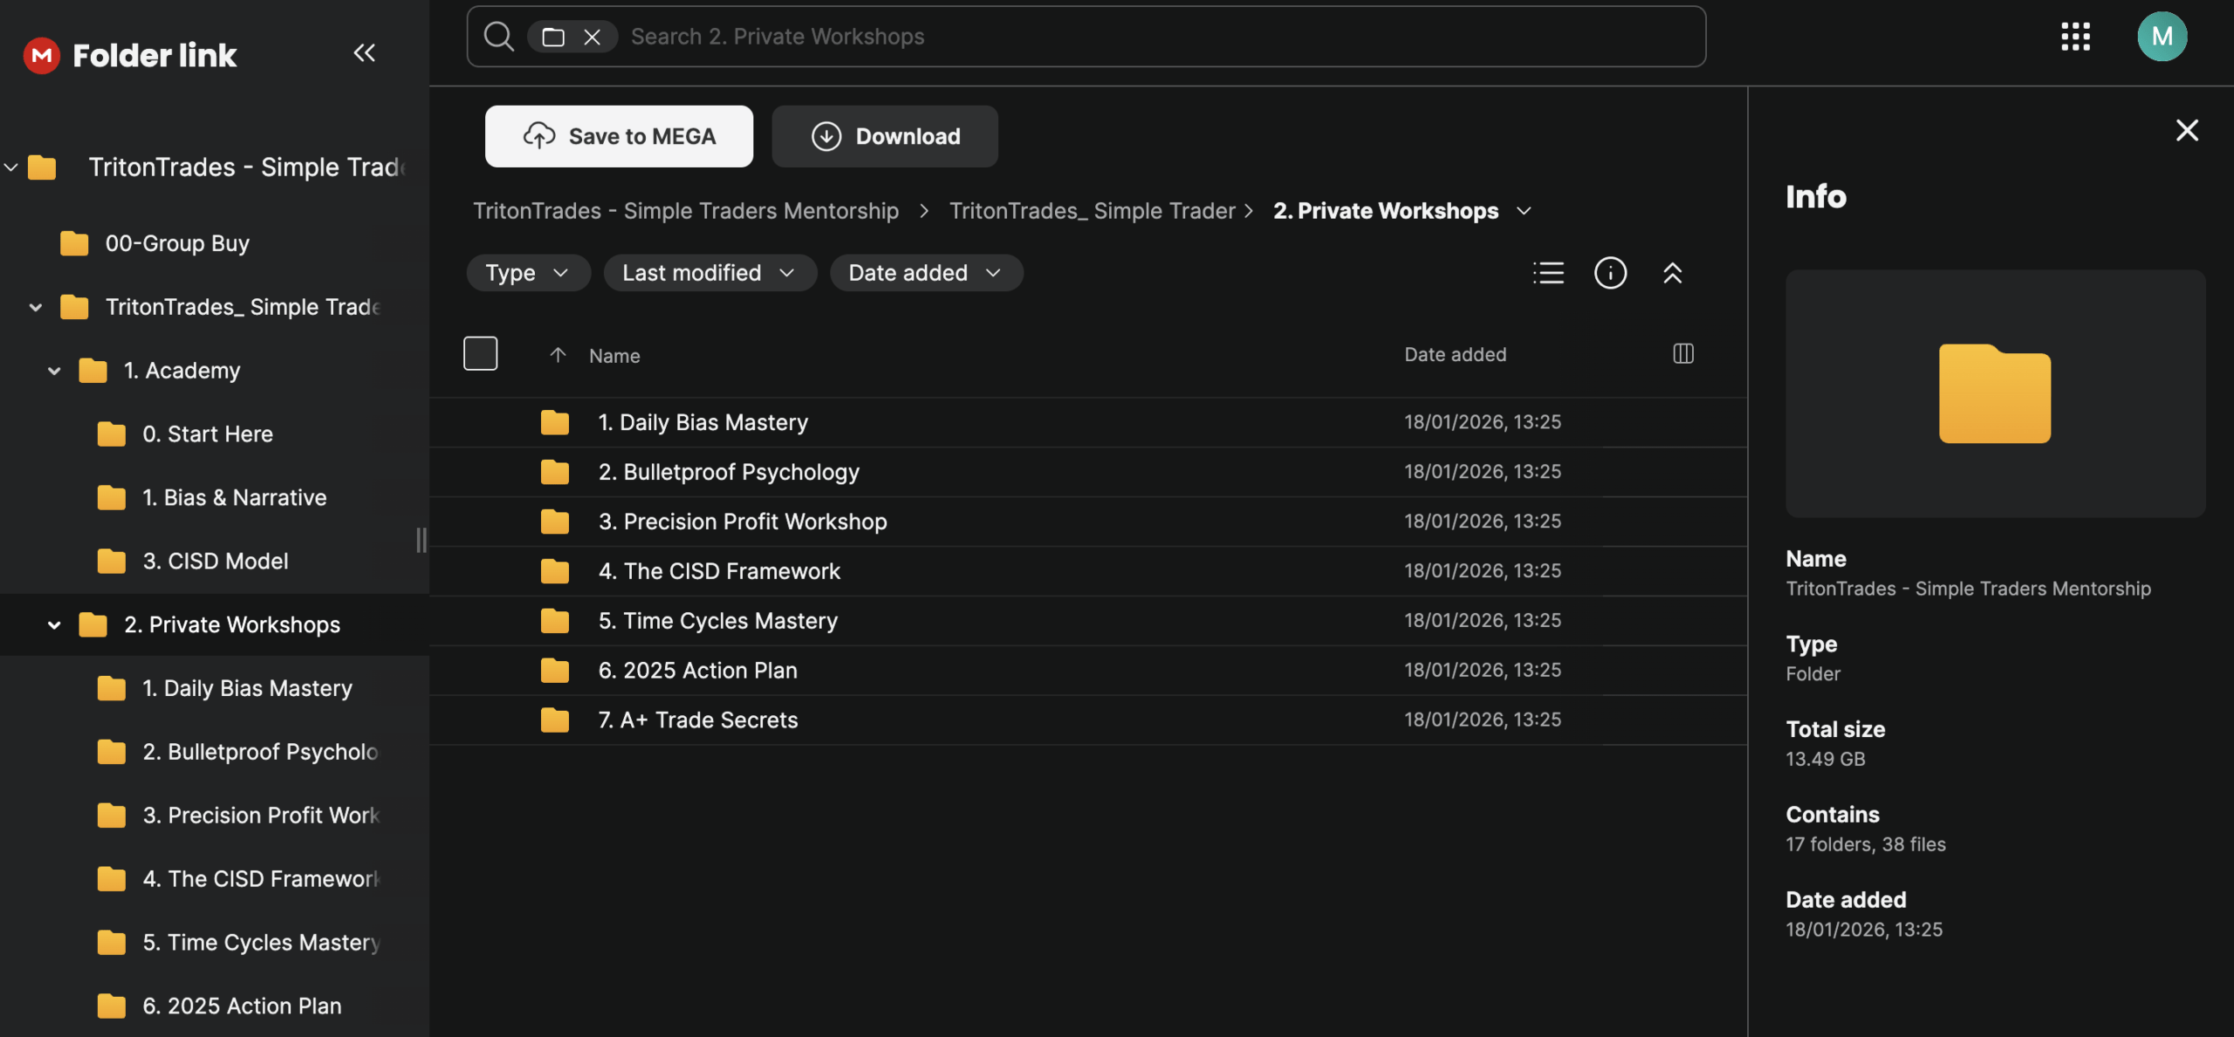2234x1037 pixels.
Task: Tick the select-all checkbox
Action: pyautogui.click(x=480, y=353)
